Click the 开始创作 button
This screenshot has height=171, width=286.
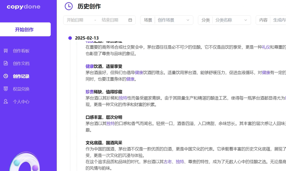tap(25, 29)
